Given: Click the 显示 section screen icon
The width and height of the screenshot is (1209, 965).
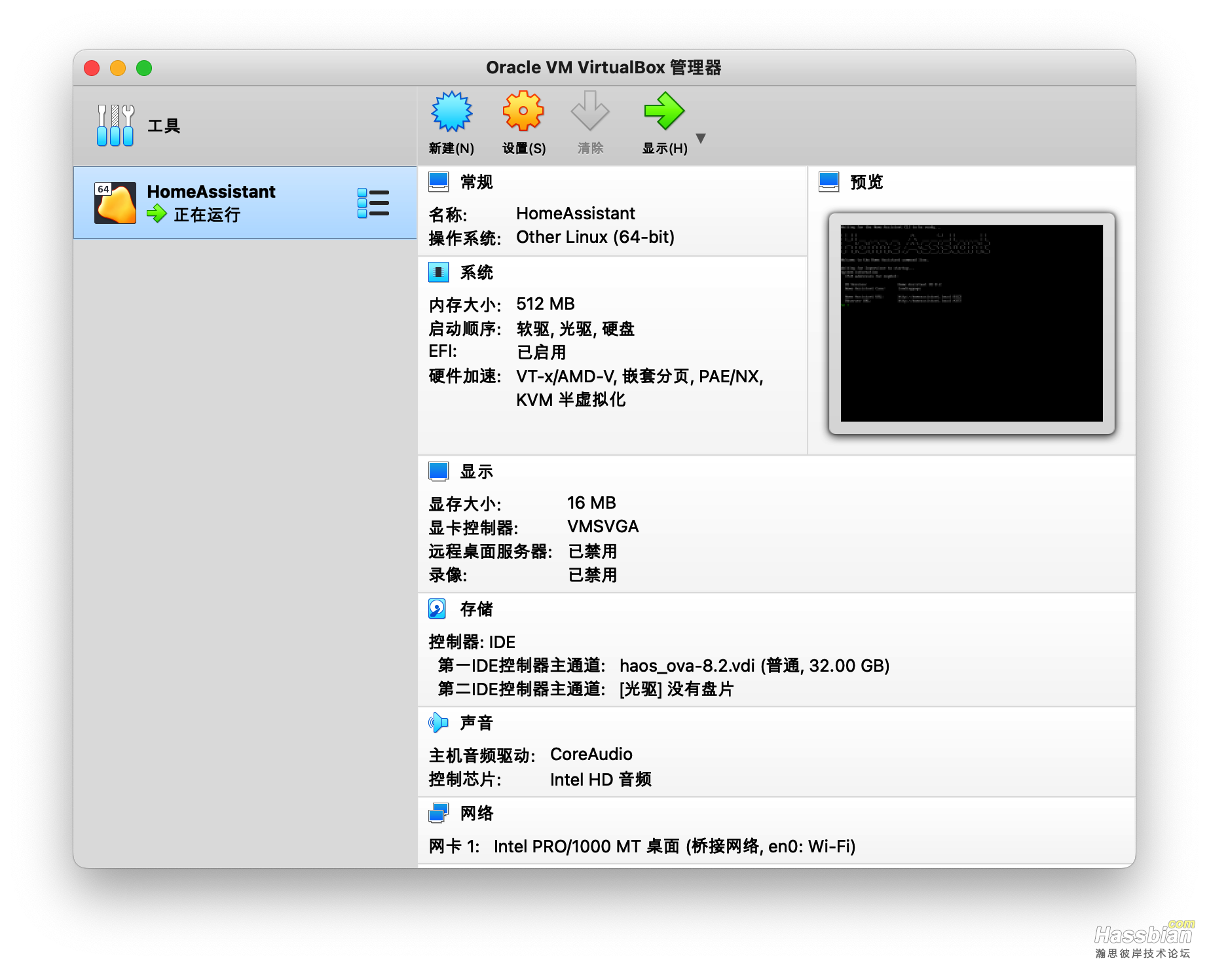Looking at the screenshot, I should click(x=439, y=471).
